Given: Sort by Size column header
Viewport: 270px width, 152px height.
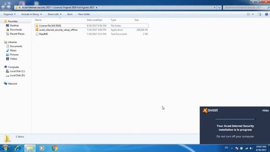Looking at the screenshot, I should click(137, 20).
